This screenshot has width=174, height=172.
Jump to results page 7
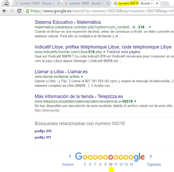click(x=95, y=164)
